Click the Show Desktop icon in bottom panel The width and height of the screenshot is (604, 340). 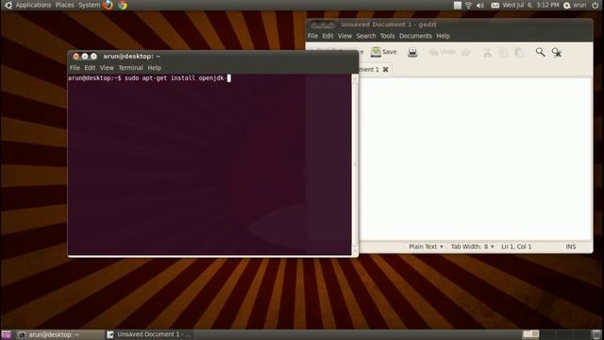[7, 334]
